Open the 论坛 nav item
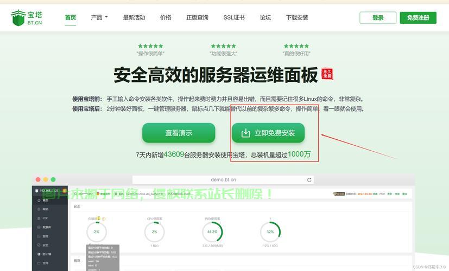 pyautogui.click(x=265, y=17)
